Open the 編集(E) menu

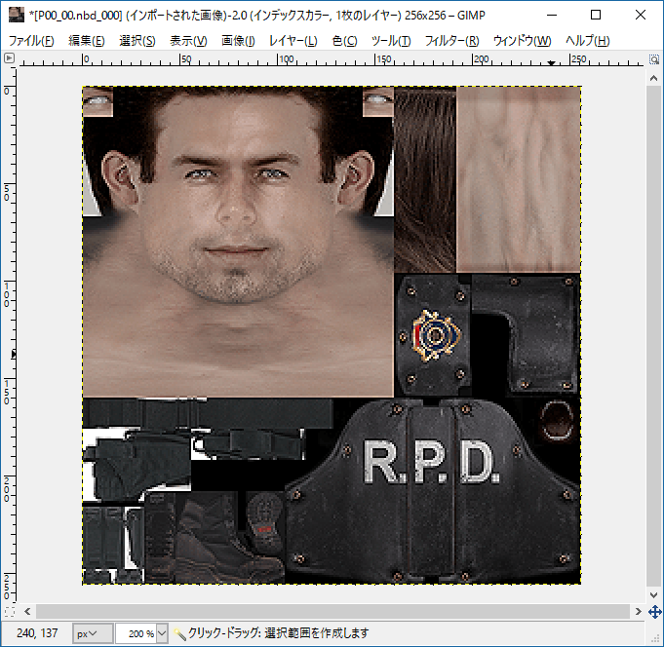87,41
